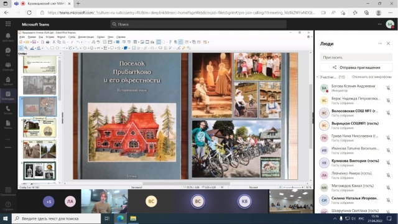
Task: Click Insert Chart icon in Impress toolbar
Action: pyautogui.click(x=152, y=42)
